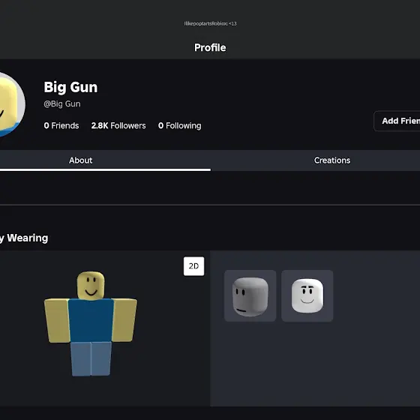Click the @Big Gun username text

pos(62,104)
